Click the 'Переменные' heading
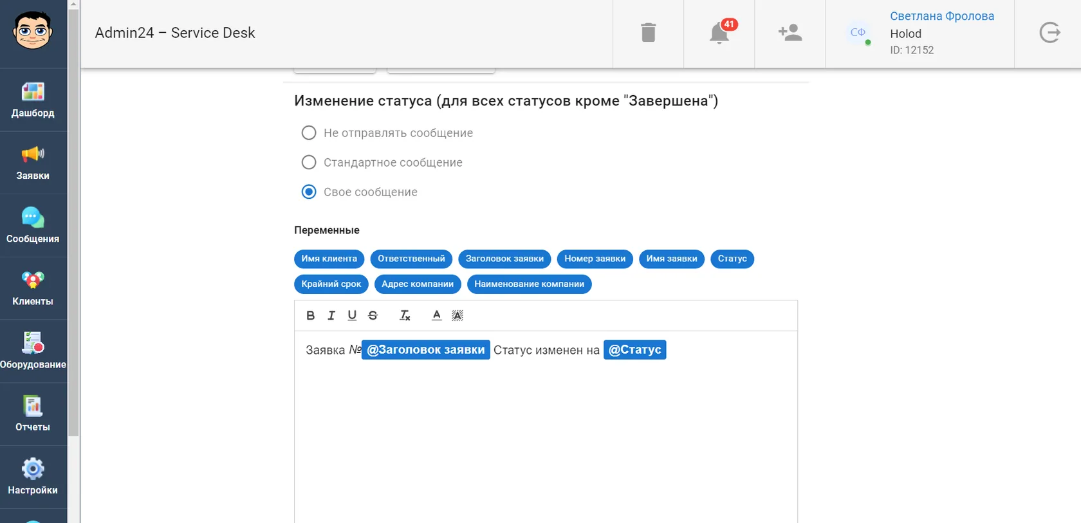Viewport: 1081px width, 523px height. (x=327, y=230)
